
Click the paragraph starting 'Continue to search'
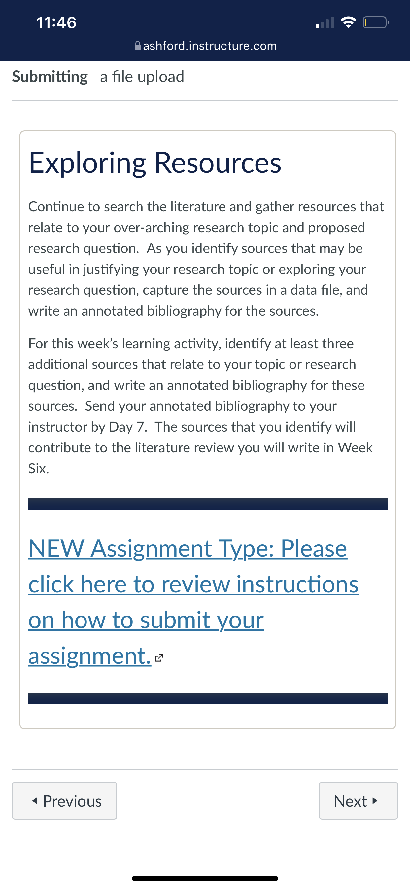click(x=206, y=259)
